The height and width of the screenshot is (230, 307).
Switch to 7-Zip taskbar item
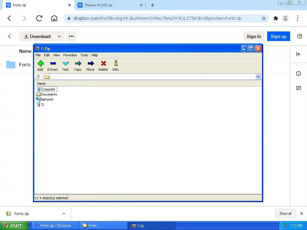tap(151, 226)
